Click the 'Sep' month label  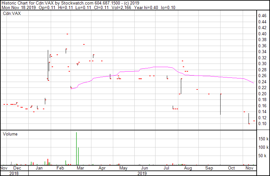209,168
